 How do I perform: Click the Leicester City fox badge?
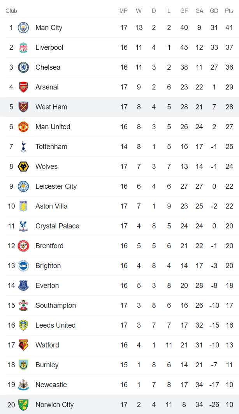[x=23, y=186]
